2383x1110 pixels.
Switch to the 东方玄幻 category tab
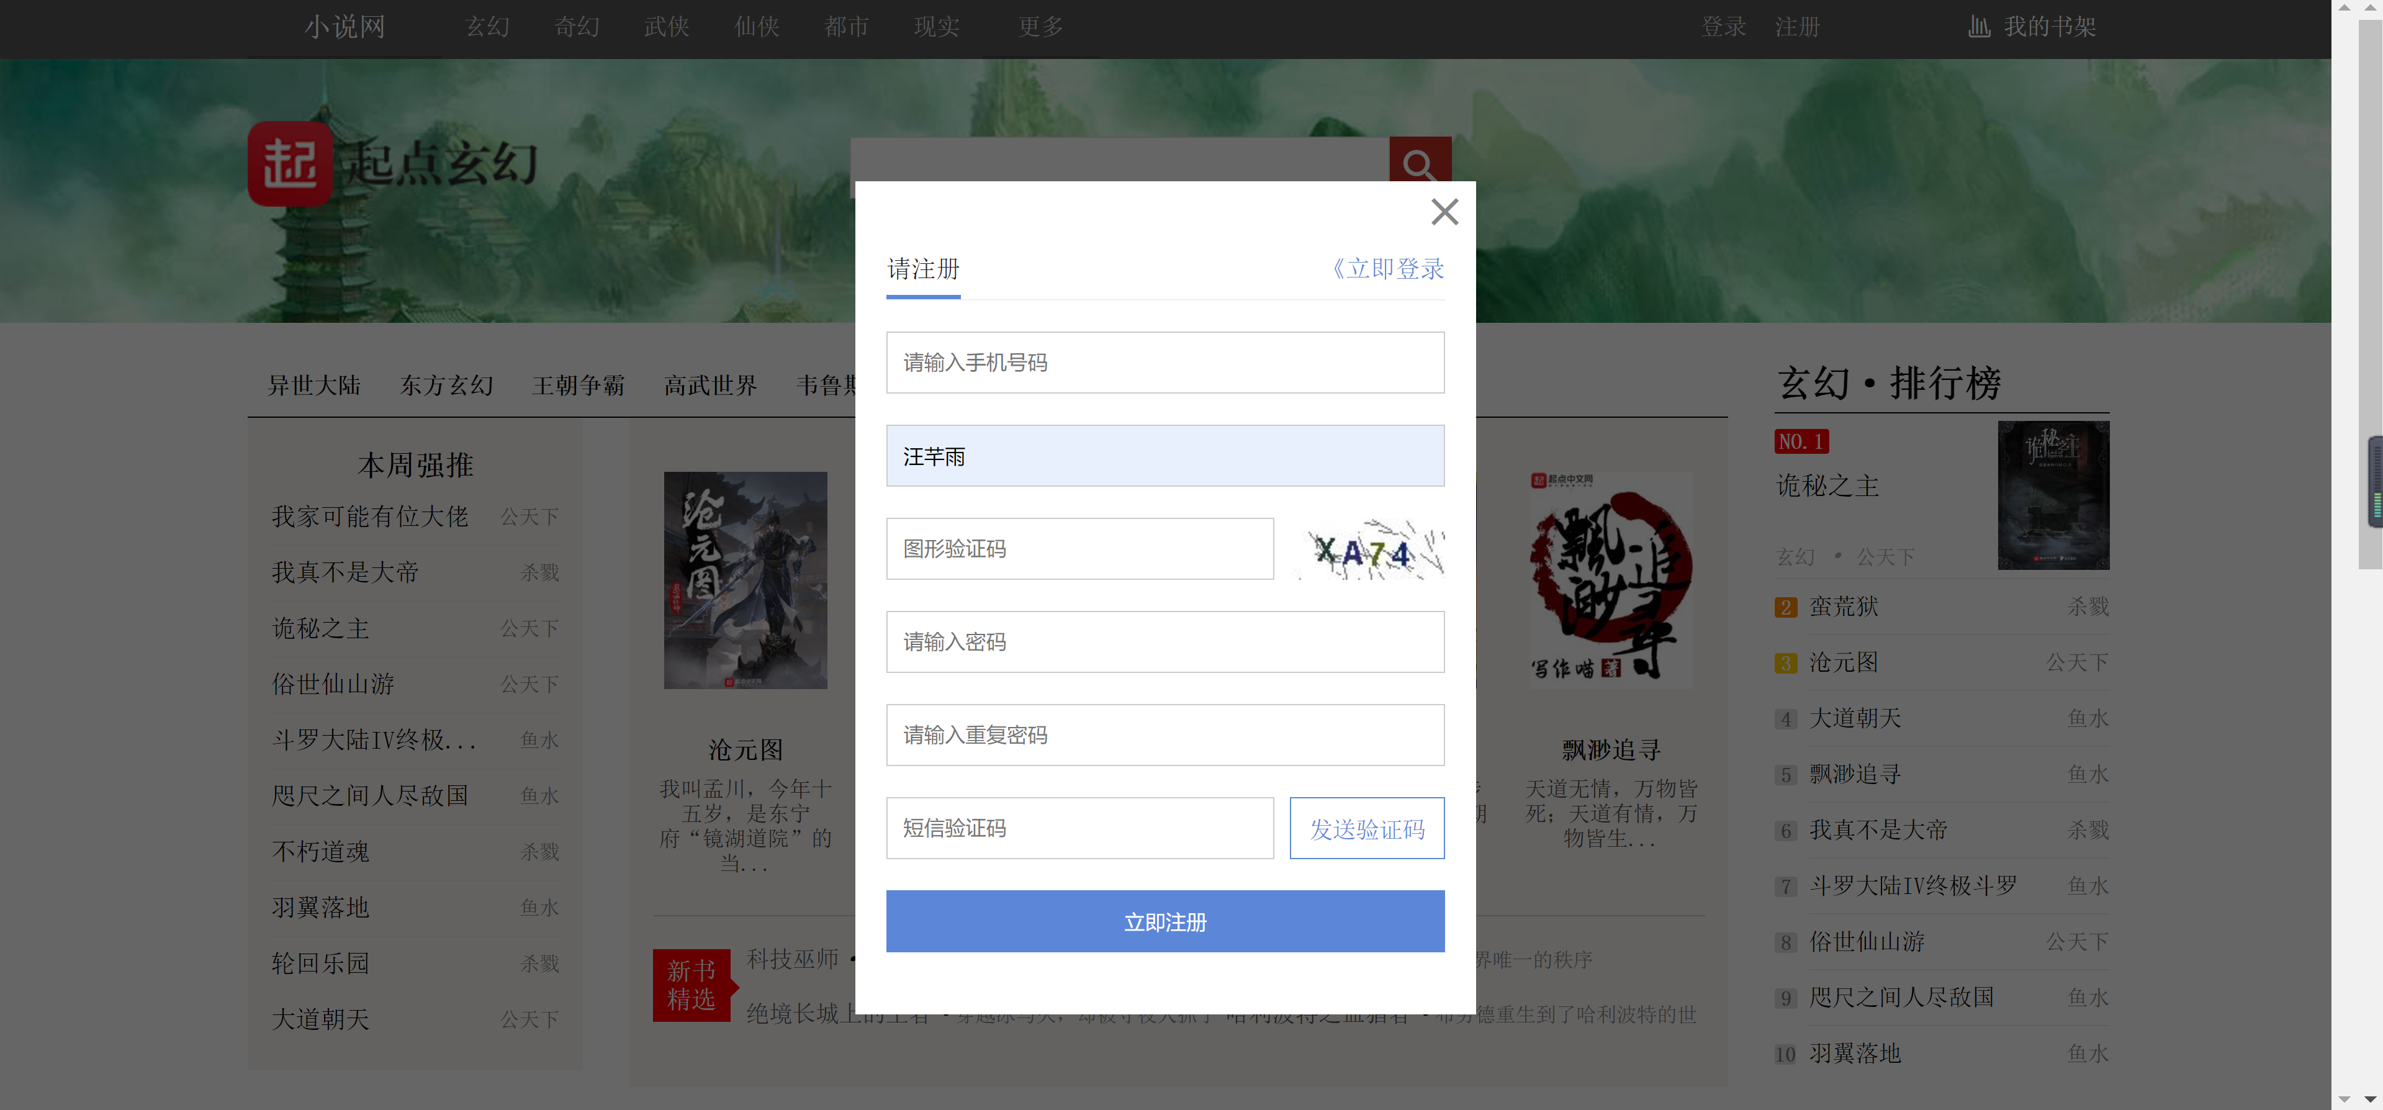pyautogui.click(x=447, y=386)
